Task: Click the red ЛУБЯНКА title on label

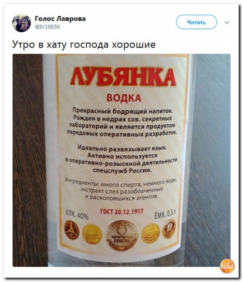Action: (x=123, y=77)
